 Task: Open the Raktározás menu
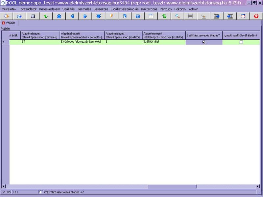click(x=149, y=9)
